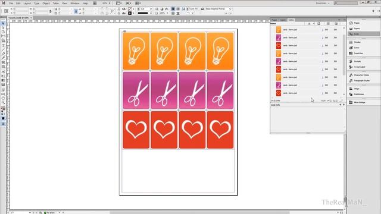Toggle the first text wrap button
Image resolution: width=381 pixels, height=214 pixels.
173,9
